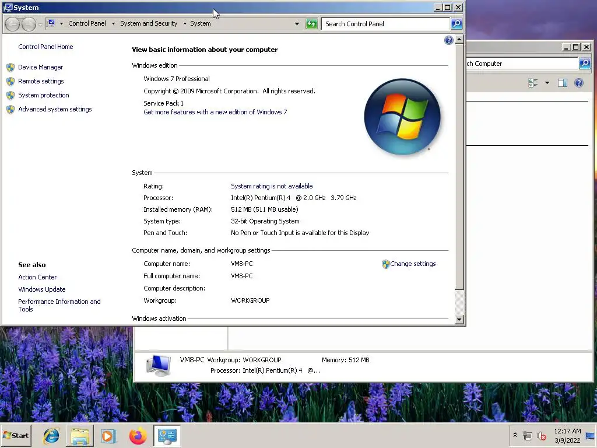The height and width of the screenshot is (448, 597).
Task: Click the change view icon in Computer window
Action: (x=533, y=83)
